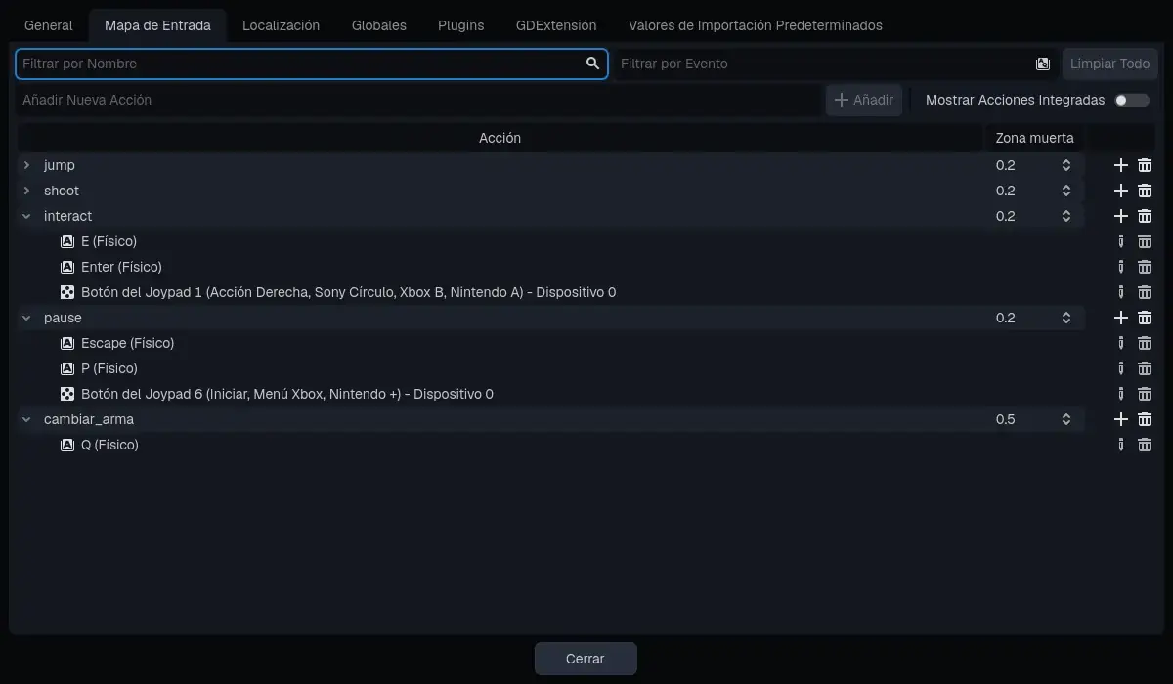This screenshot has width=1173, height=684.
Task: Delete the jump action
Action: [1145, 165]
